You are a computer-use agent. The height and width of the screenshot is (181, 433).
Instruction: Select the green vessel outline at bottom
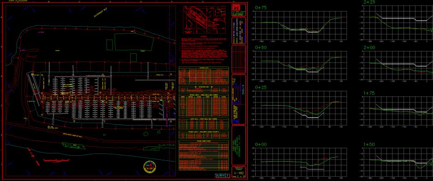[73, 146]
